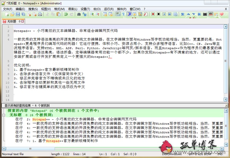This screenshot has width=230, height=158.
Task: Open the 窗口(W) menu
Action: point(135,9)
